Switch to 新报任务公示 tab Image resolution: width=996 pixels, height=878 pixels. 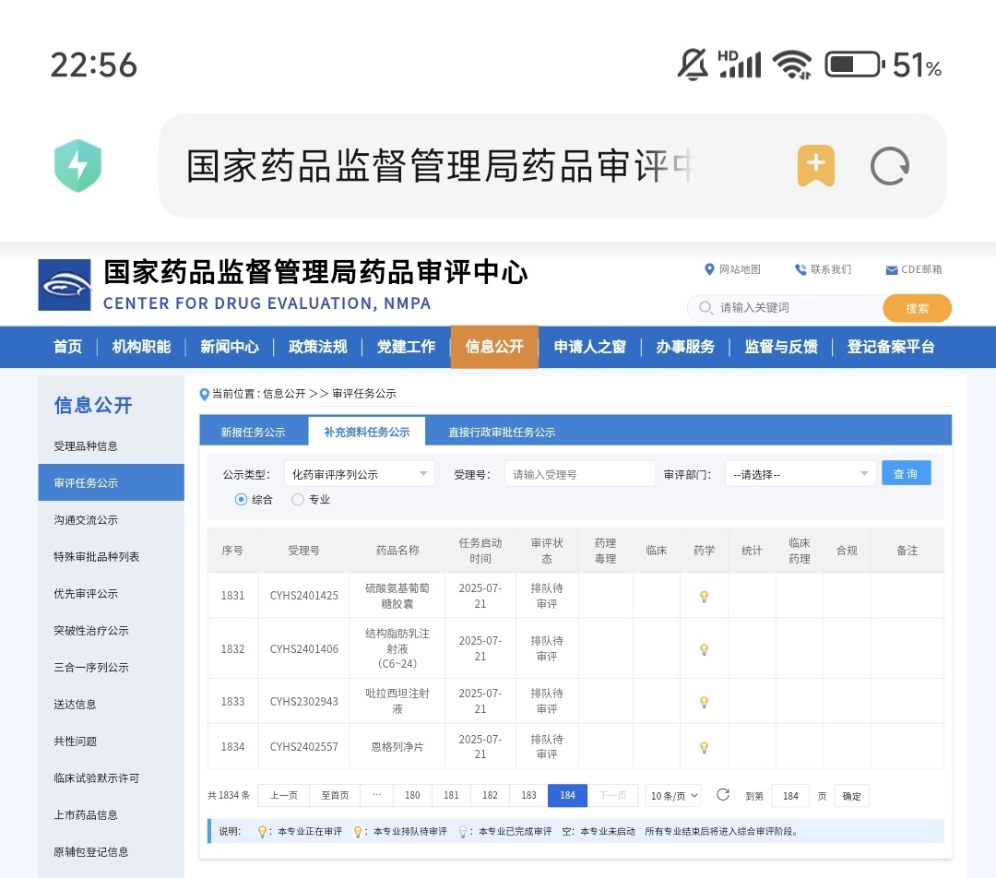(x=253, y=432)
